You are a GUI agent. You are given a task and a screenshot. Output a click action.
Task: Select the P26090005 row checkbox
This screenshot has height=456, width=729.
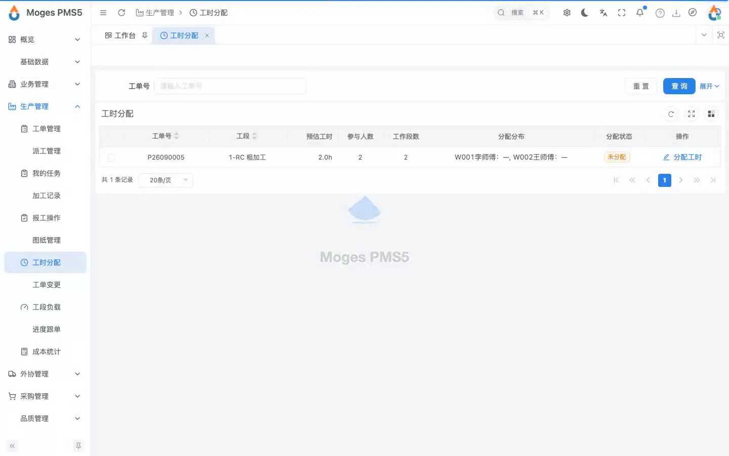(111, 158)
